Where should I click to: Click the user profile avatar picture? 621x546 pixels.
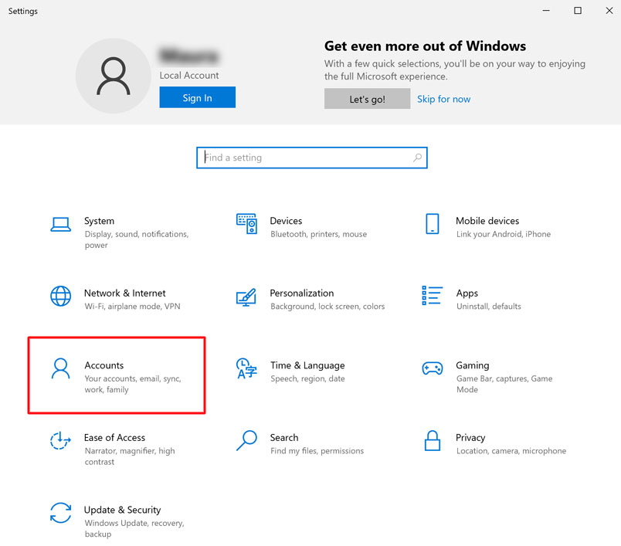pos(114,76)
